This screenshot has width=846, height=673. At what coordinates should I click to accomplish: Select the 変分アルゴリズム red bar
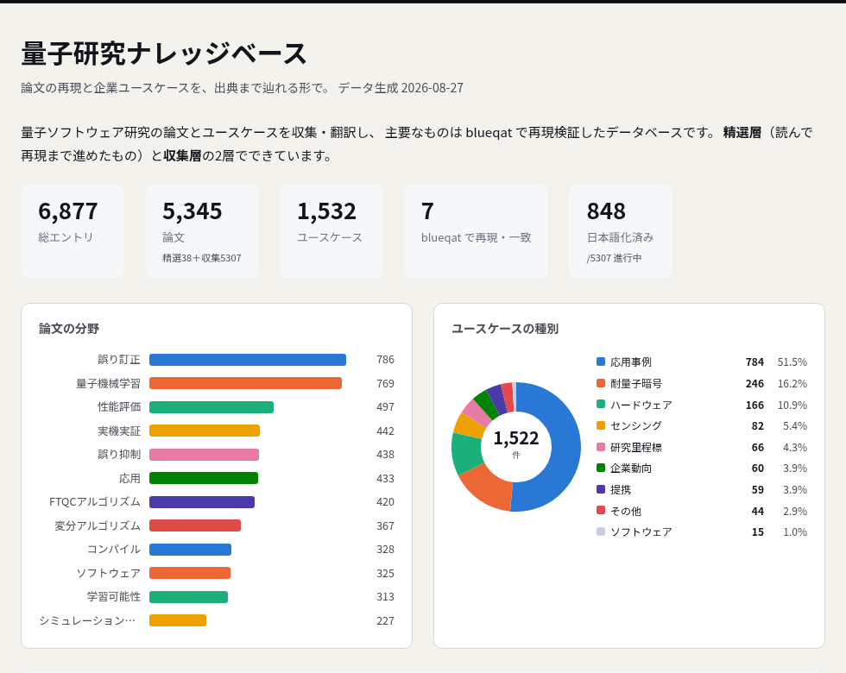click(x=195, y=525)
